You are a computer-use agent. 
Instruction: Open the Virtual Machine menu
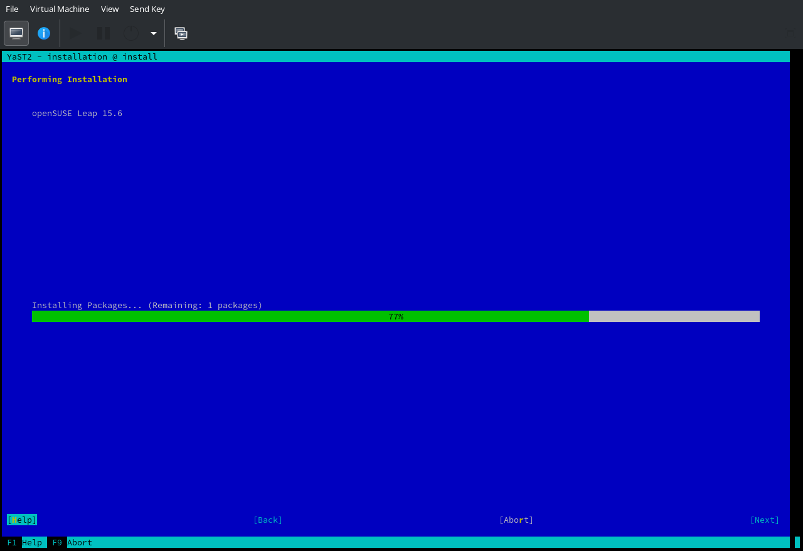(60, 9)
